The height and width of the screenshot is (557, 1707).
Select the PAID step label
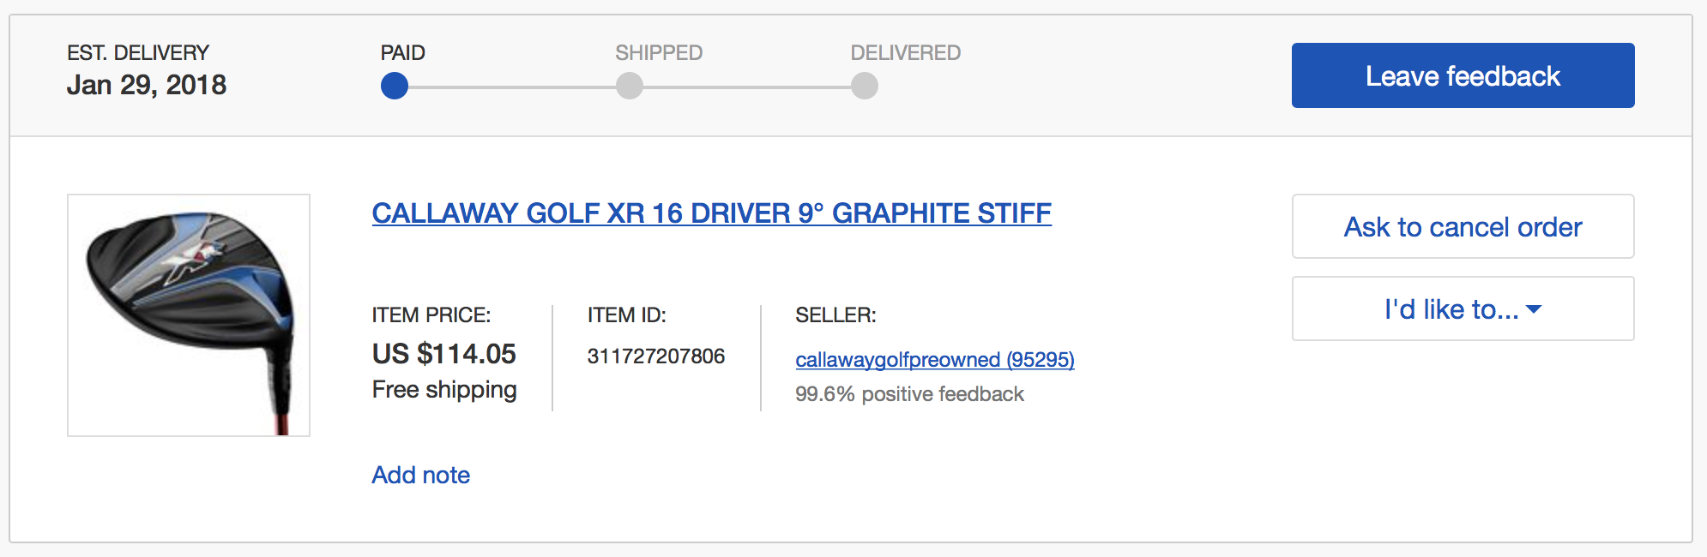click(402, 53)
